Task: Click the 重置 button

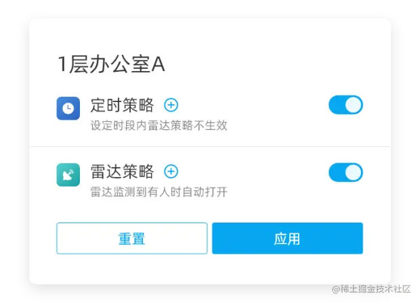Action: tap(132, 238)
